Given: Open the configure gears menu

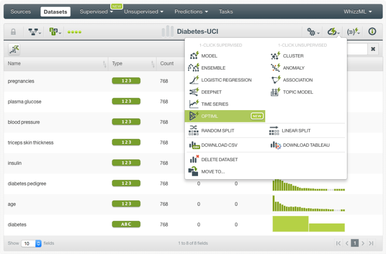Looking at the screenshot, I should (313, 32).
